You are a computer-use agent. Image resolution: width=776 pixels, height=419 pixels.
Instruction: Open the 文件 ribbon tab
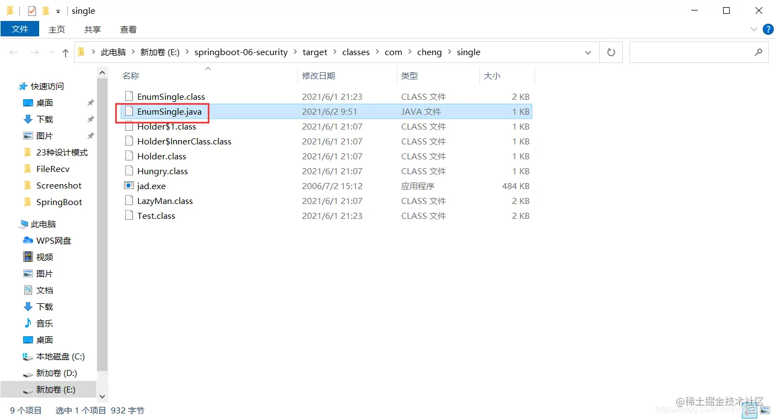[20, 29]
